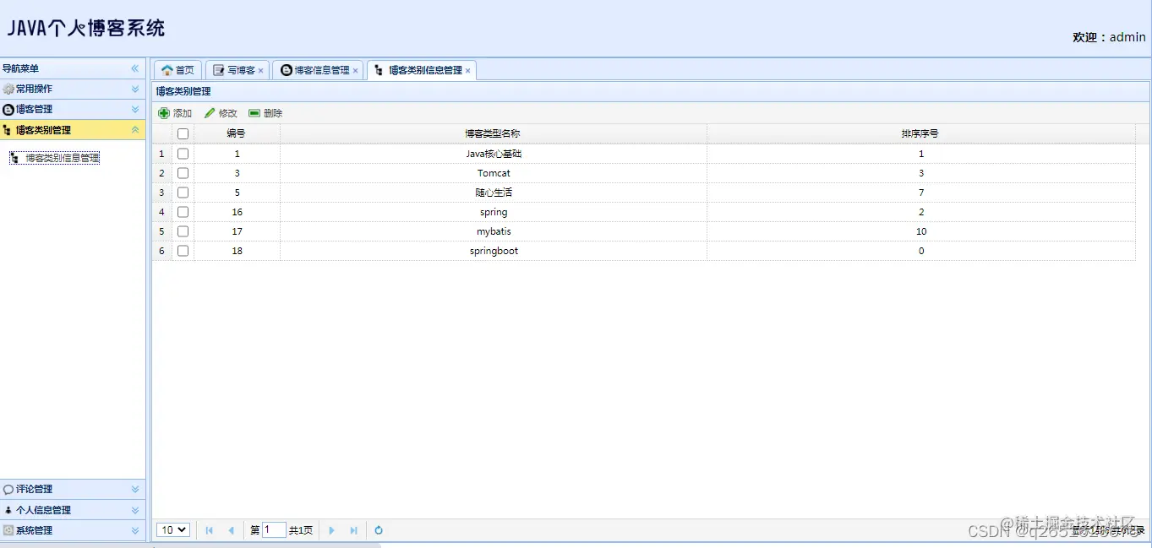Image resolution: width=1152 pixels, height=548 pixels.
Task: Close the 写博客 tab
Action: click(260, 71)
